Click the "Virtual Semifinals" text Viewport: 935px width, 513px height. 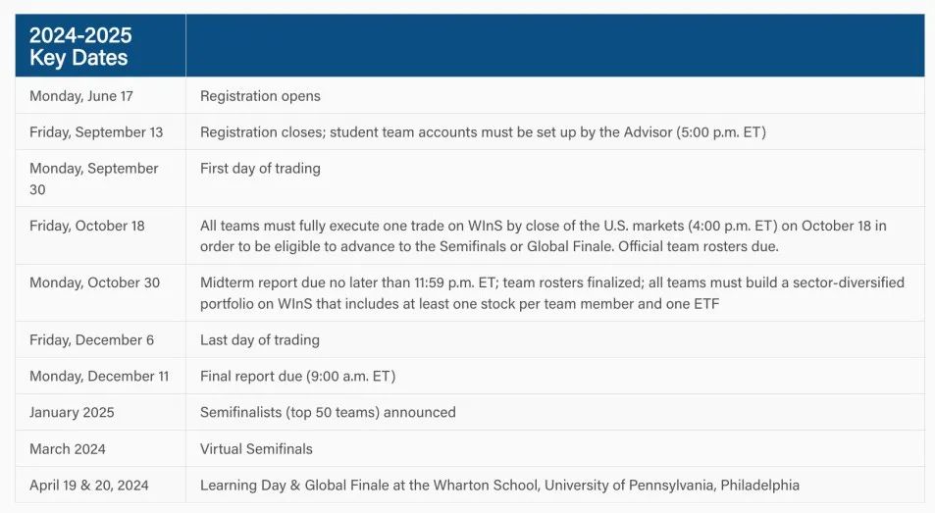[256, 448]
